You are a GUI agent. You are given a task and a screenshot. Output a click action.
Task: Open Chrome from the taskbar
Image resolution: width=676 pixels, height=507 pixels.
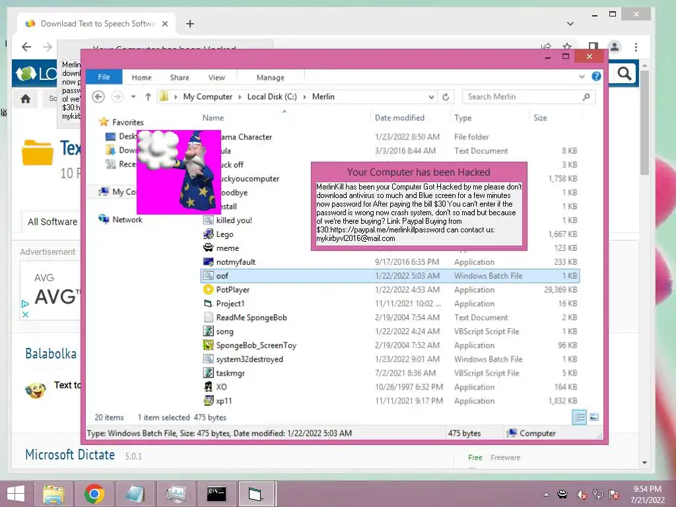pyautogui.click(x=94, y=494)
